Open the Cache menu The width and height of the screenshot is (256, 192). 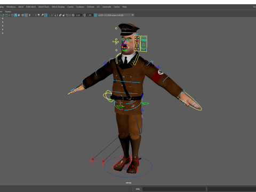click(x=117, y=7)
